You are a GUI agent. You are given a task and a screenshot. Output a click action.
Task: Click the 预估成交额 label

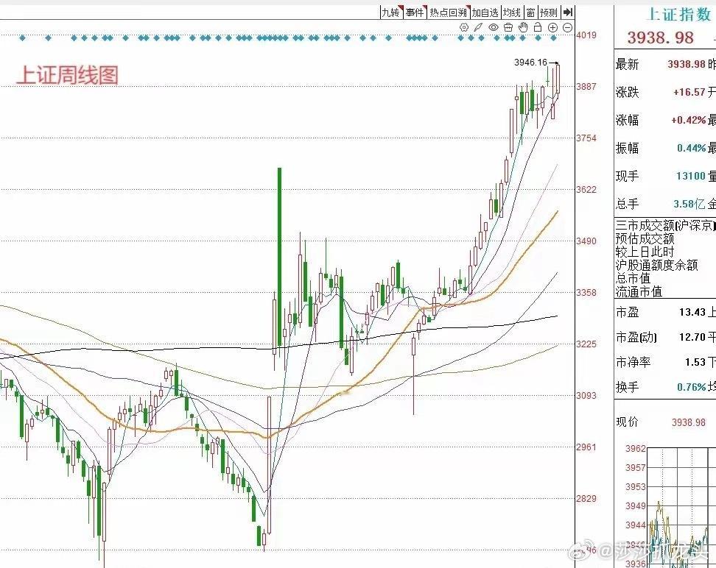click(645, 238)
